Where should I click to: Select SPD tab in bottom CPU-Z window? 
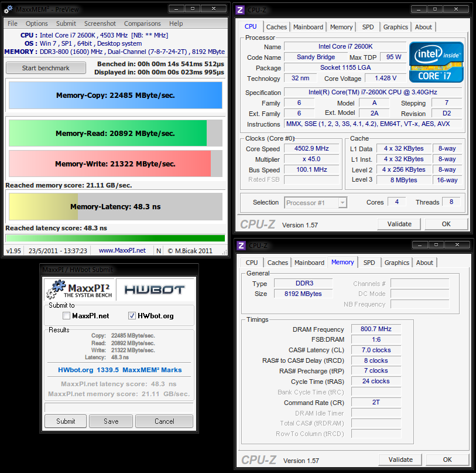pyautogui.click(x=369, y=263)
